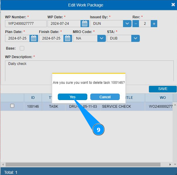Click the Finish Date input field
Screen dimensions: 177x175
point(51,38)
